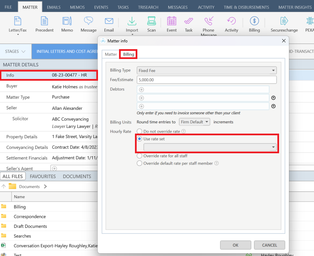The height and width of the screenshot is (256, 314).
Task: Switch to the Billing tab in dialog
Action: 129,54
